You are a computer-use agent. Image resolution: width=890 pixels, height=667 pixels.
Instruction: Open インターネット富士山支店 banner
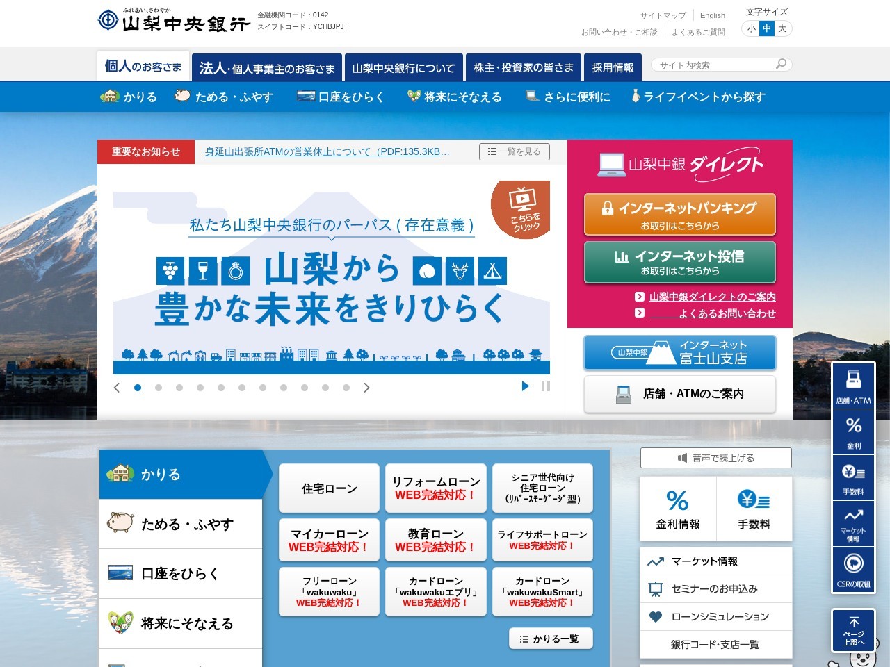pyautogui.click(x=680, y=352)
